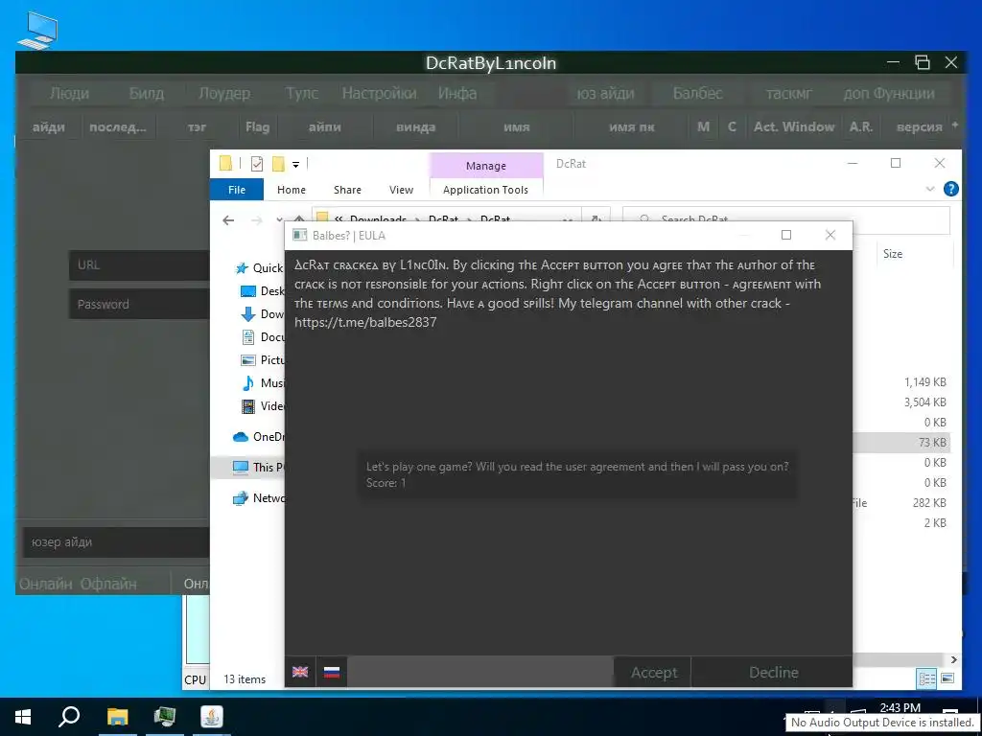Sort by the имя пк column header
982x736 pixels.
[631, 127]
